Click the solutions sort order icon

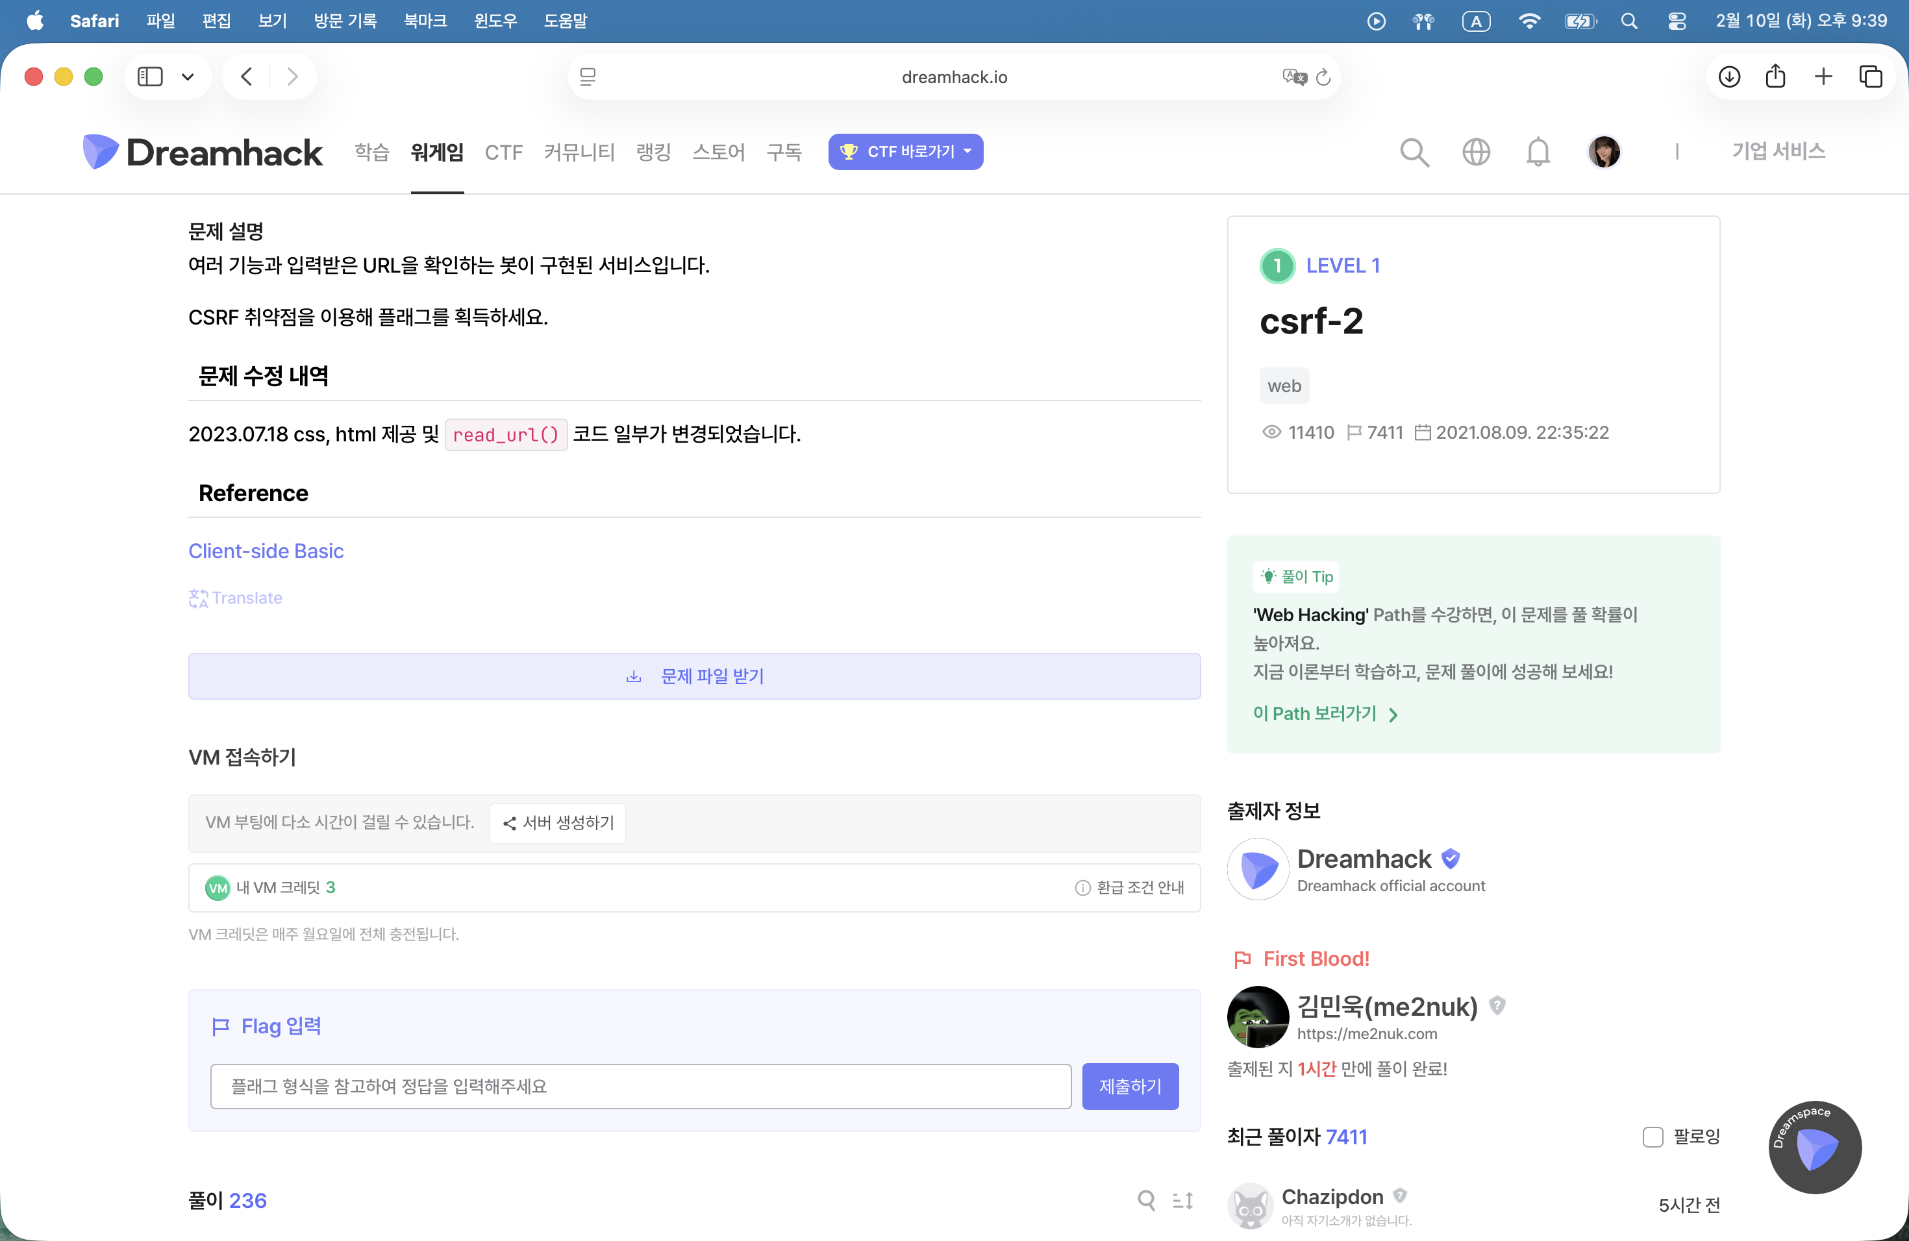1183,1200
